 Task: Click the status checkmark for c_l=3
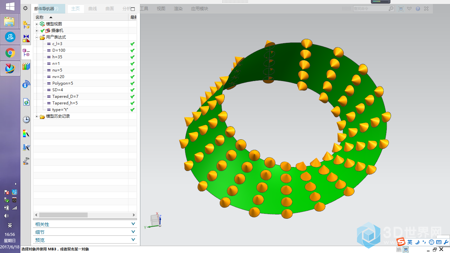pyautogui.click(x=132, y=44)
